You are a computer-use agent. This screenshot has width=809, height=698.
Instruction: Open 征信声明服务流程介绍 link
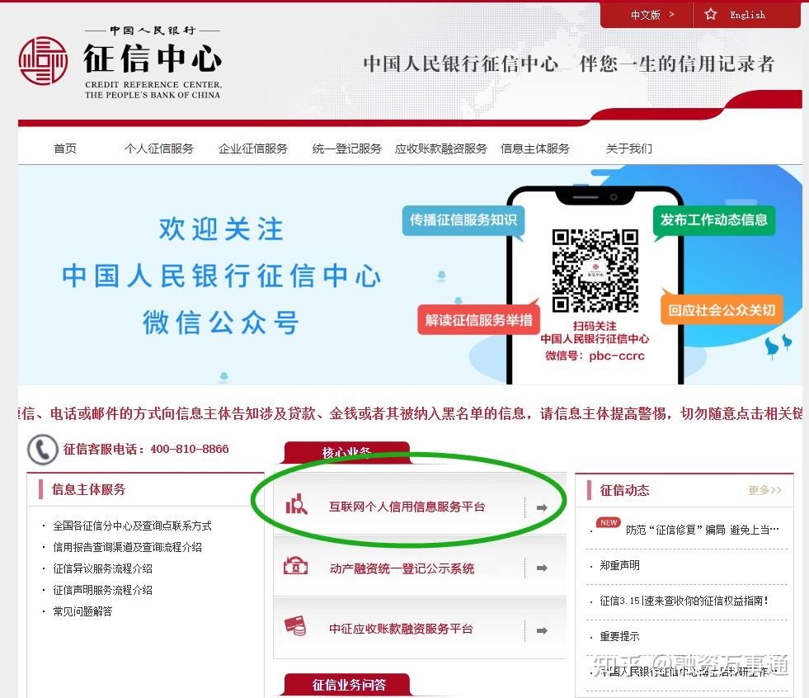[x=102, y=590]
